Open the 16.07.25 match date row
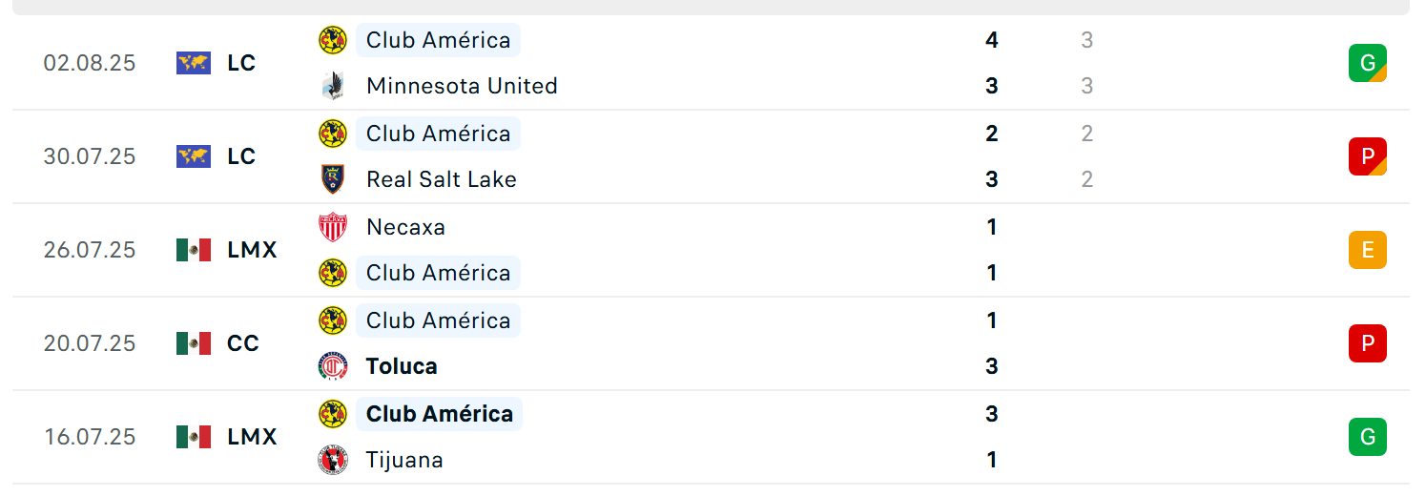Viewport: 1426px width, 496px height. click(x=711, y=437)
